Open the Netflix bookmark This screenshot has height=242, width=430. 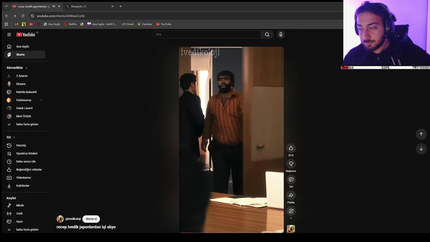tap(70, 24)
